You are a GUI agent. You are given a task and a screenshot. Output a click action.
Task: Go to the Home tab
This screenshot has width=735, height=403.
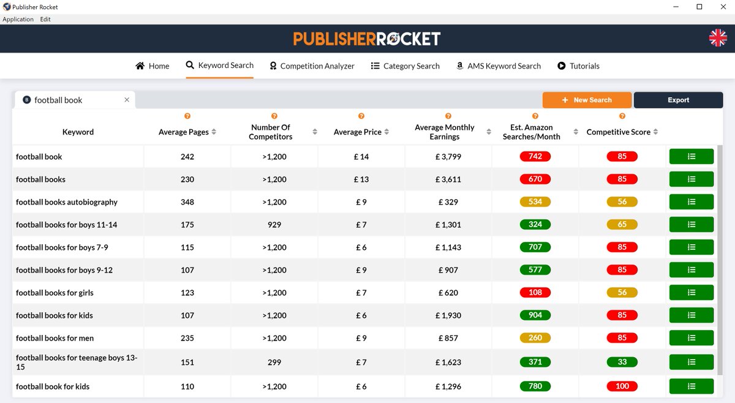point(153,66)
